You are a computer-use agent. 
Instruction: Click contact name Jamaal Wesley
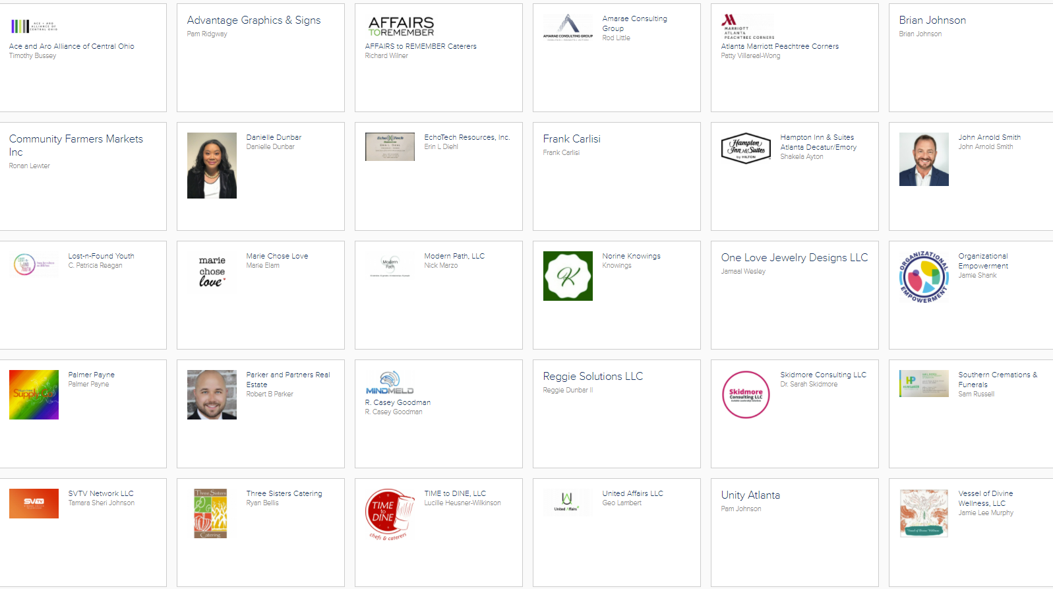(x=743, y=272)
